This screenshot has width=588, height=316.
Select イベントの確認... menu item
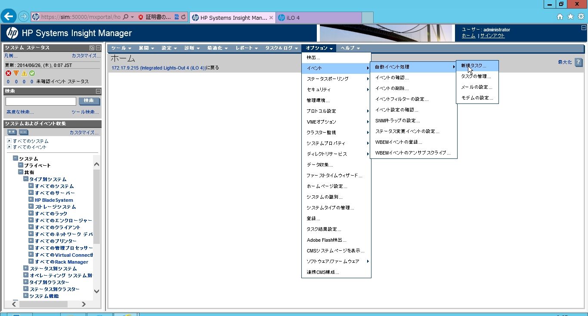point(413,78)
